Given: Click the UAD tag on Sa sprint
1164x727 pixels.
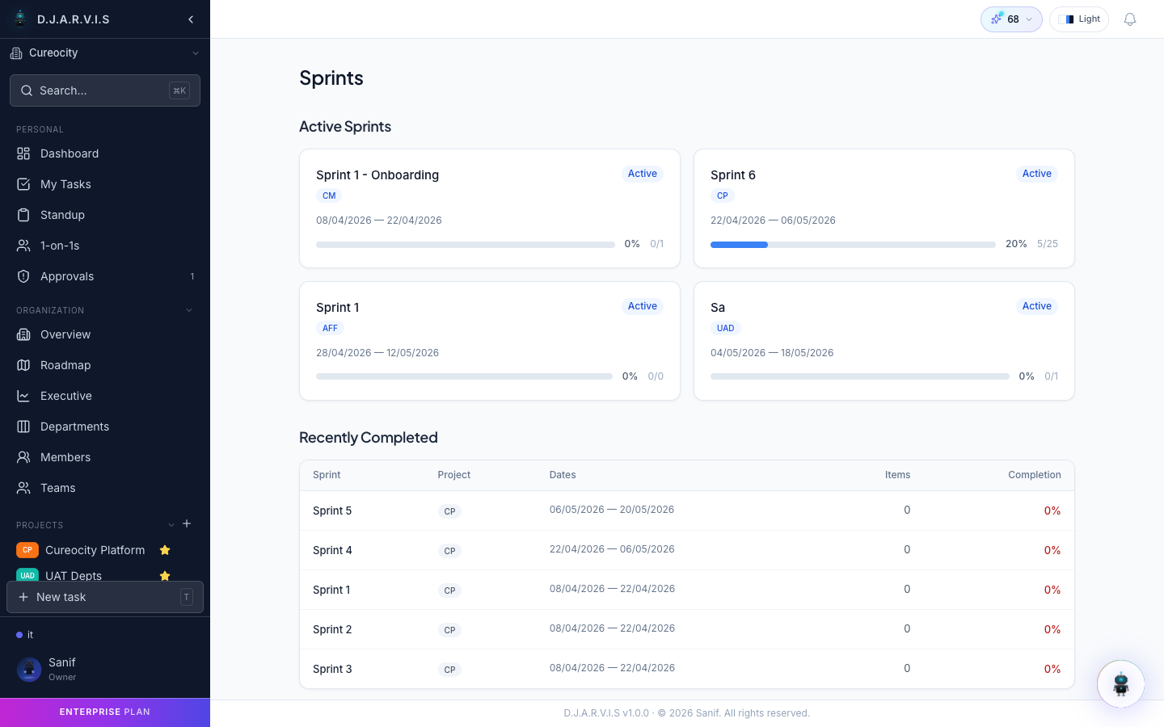Looking at the screenshot, I should (725, 328).
